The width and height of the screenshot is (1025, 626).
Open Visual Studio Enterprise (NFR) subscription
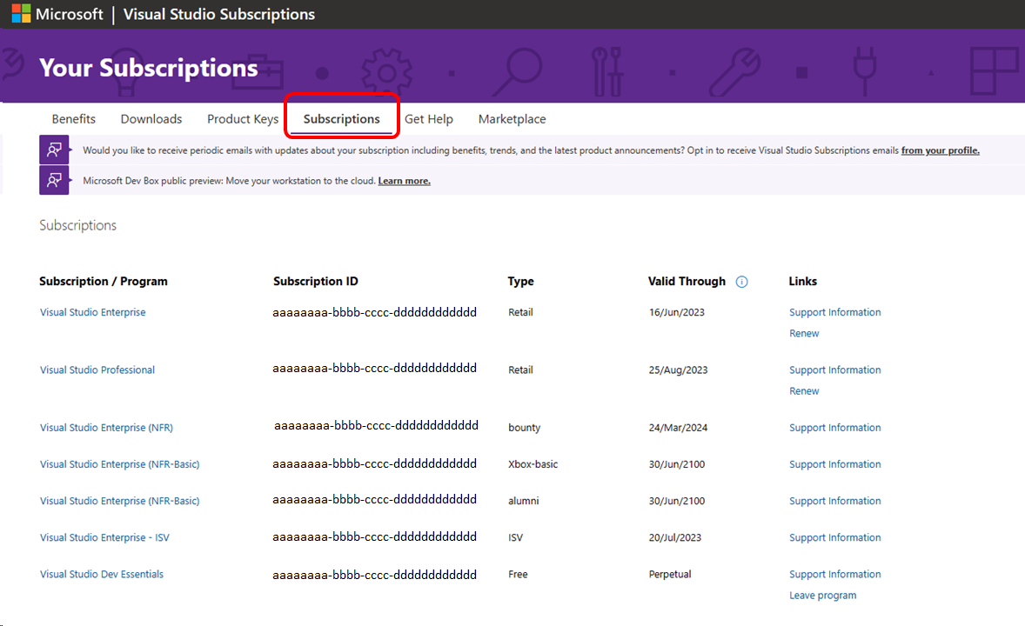coord(106,428)
